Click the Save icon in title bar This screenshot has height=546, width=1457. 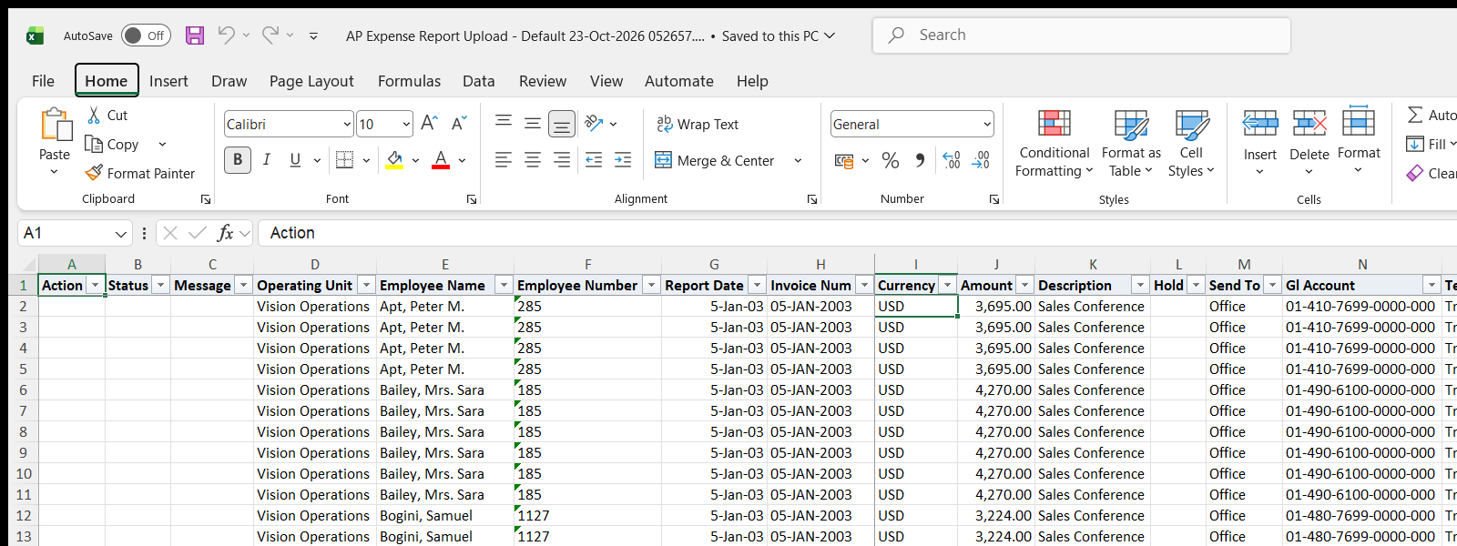coord(195,35)
